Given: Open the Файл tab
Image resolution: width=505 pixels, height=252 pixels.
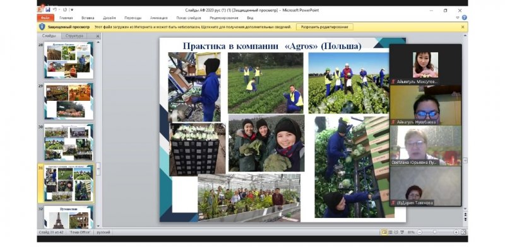Looking at the screenshot, I should point(45,18).
